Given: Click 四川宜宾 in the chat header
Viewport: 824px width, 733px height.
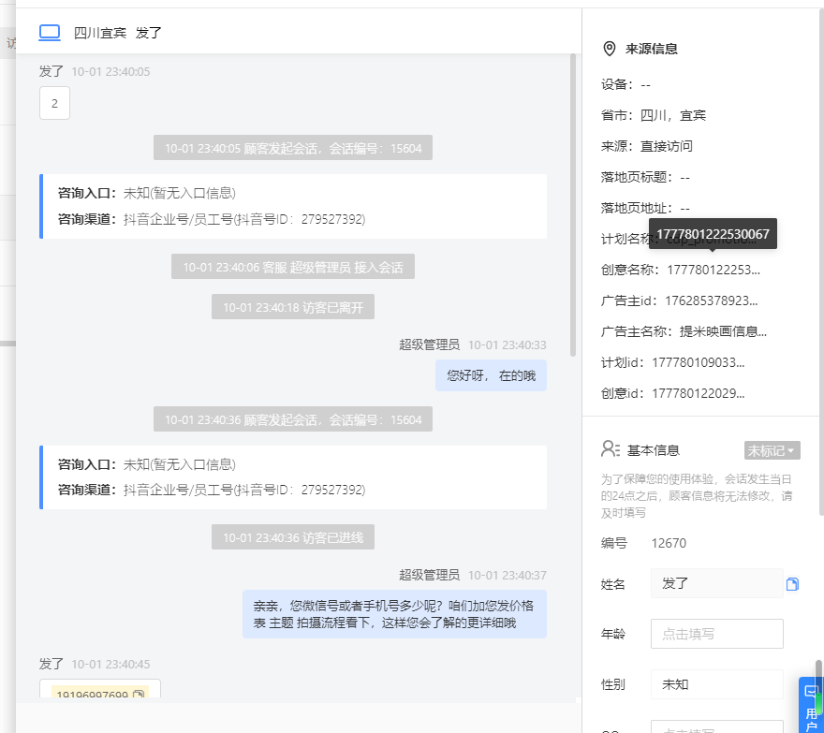Looking at the screenshot, I should (100, 33).
